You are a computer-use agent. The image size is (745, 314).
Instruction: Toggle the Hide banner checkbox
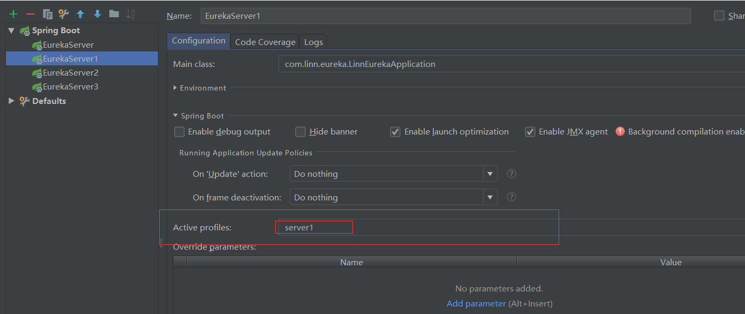pyautogui.click(x=300, y=132)
